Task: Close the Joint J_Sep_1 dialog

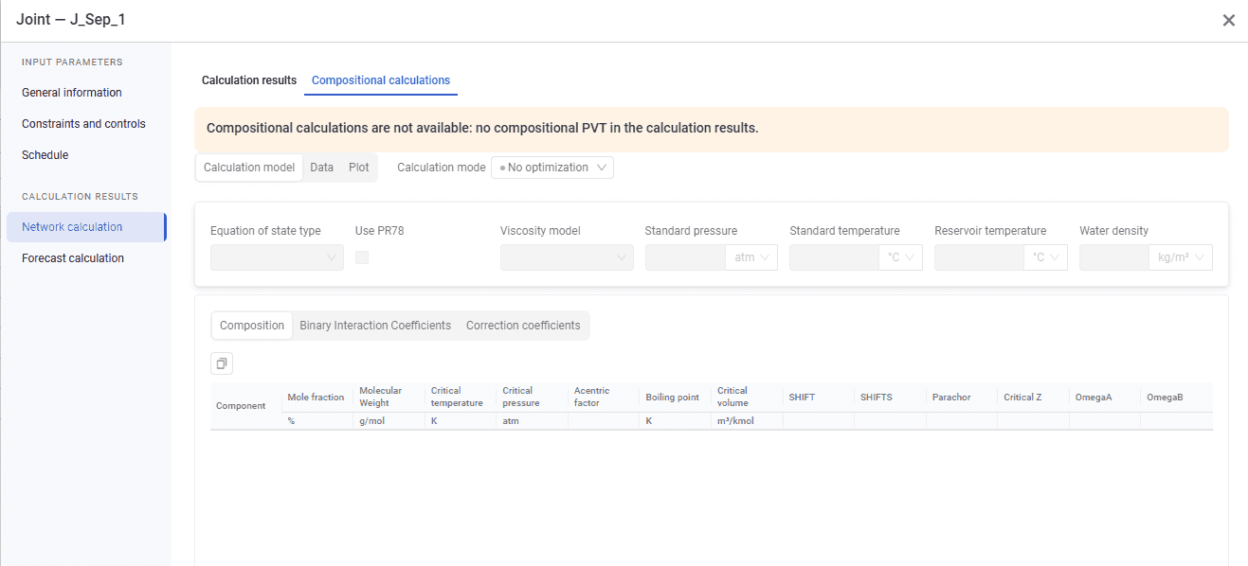Action: (x=1228, y=20)
